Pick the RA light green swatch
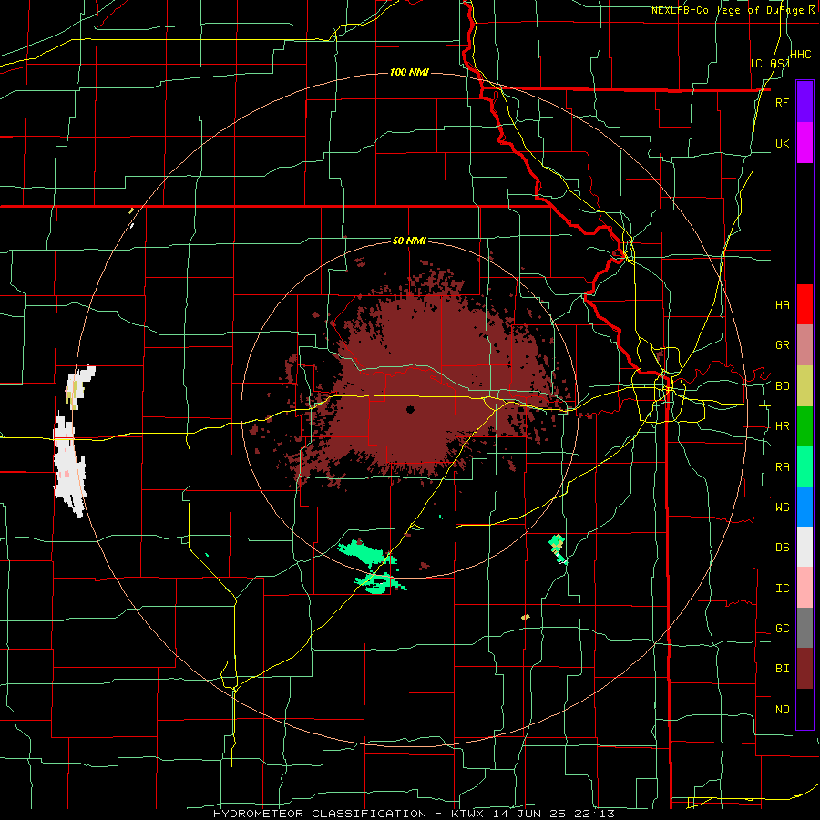820x820 pixels. click(x=805, y=466)
